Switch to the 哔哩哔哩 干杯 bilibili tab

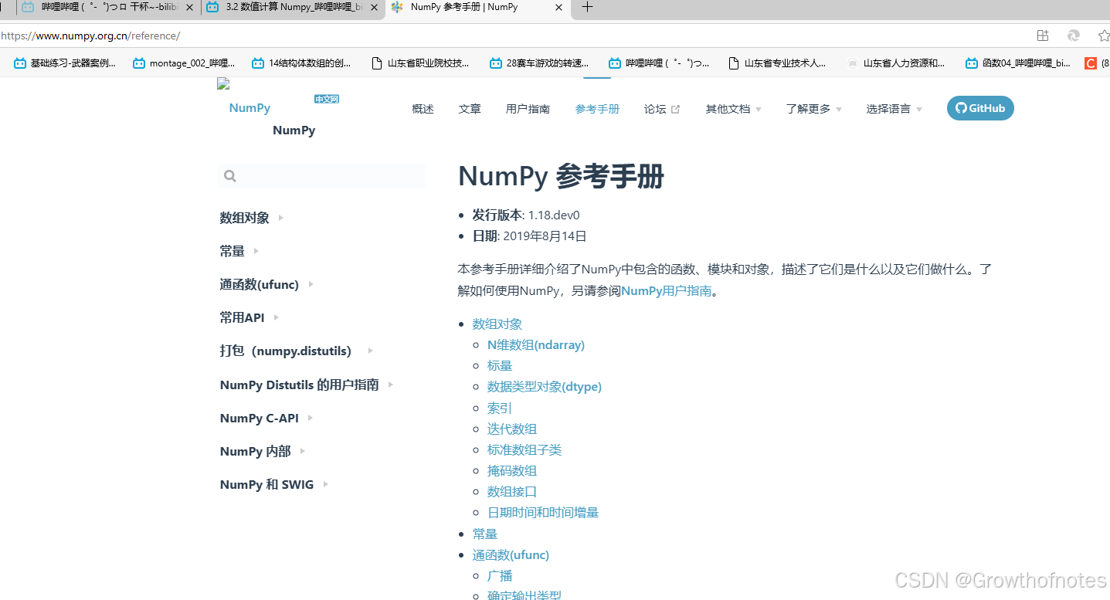(x=108, y=7)
